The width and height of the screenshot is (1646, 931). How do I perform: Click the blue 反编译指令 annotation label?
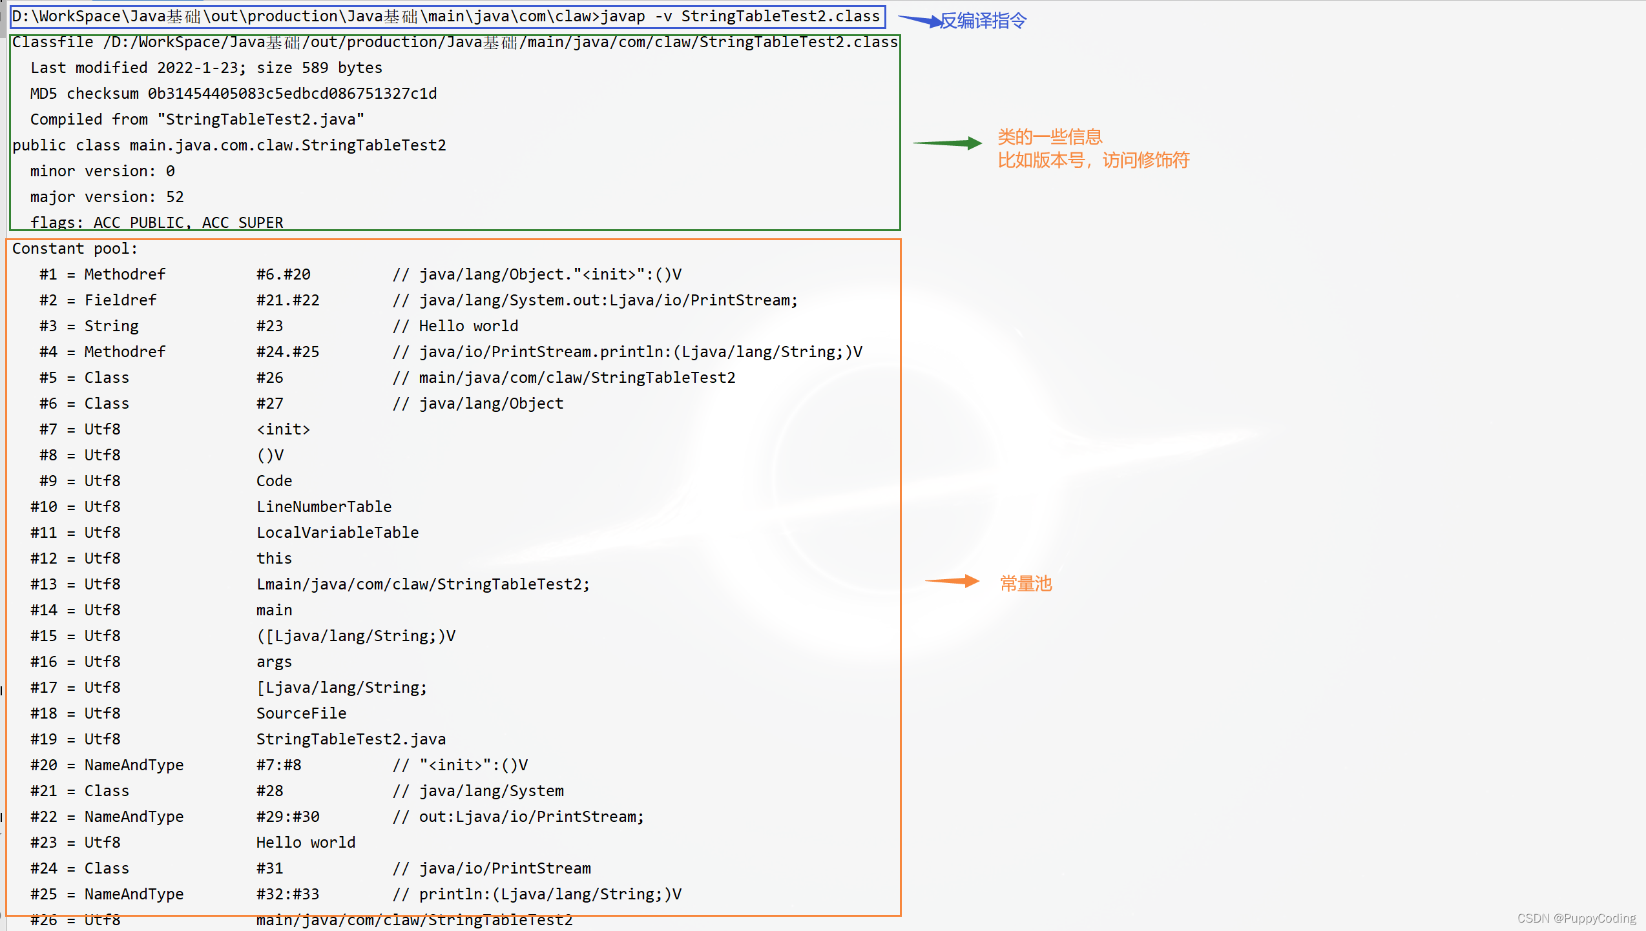[x=983, y=21]
